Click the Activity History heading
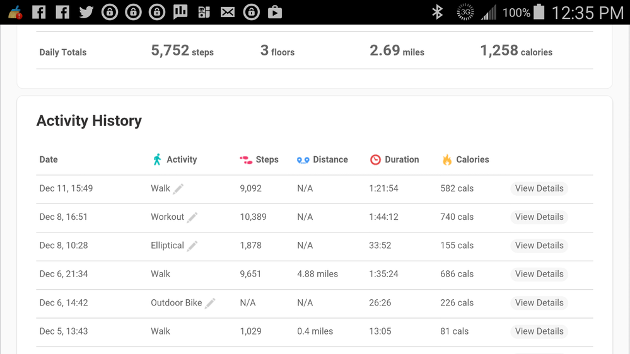The image size is (630, 354). (x=89, y=121)
